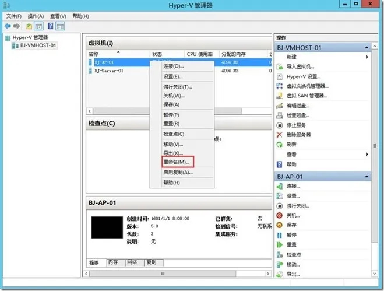The height and width of the screenshot is (291, 384).
Task: Choose 移动(V)... from context menu
Action: click(181, 145)
